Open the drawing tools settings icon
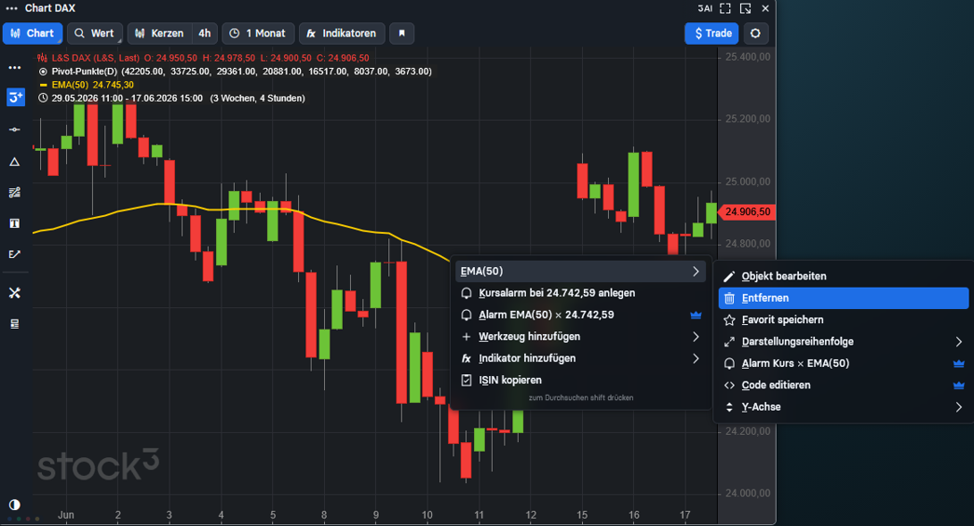The height and width of the screenshot is (526, 974). click(15, 293)
